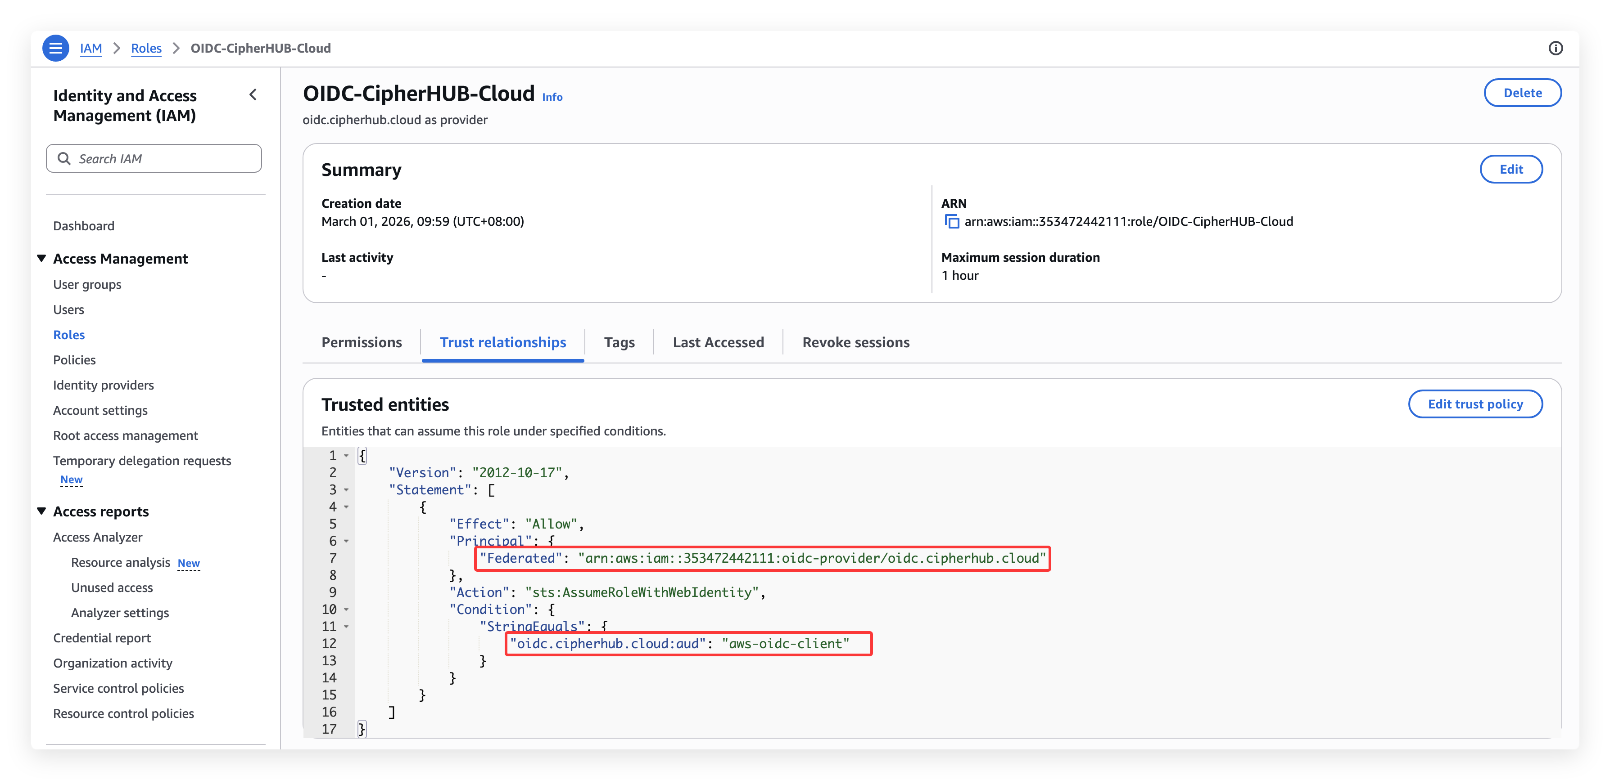Copy the role ARN with copy icon
This screenshot has height=780, width=1610.
(951, 222)
